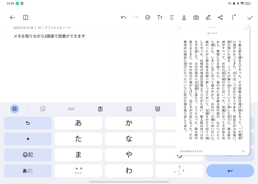Tap the note date 2025/3/8 22:48

tap(23, 28)
